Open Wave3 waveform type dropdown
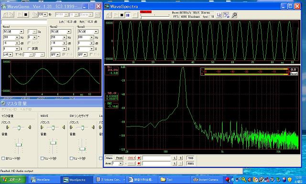306x184 pixels. (x=96, y=32)
